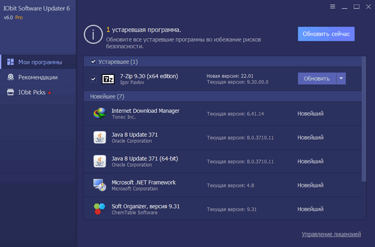The height and width of the screenshot is (247, 375).
Task: Click the 7-Zip application icon
Action: [108, 79]
